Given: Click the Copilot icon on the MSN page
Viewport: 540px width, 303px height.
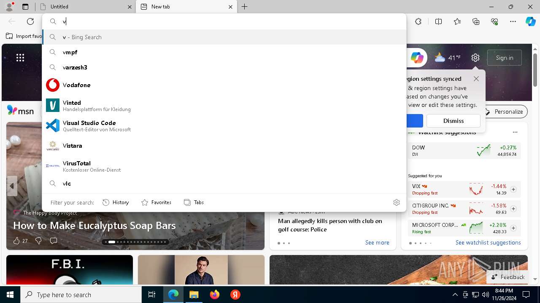Looking at the screenshot, I should click(417, 58).
